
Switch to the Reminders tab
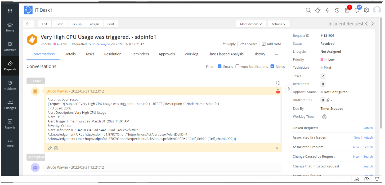(140, 54)
